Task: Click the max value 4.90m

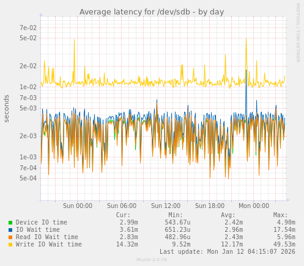Action: click(x=286, y=222)
